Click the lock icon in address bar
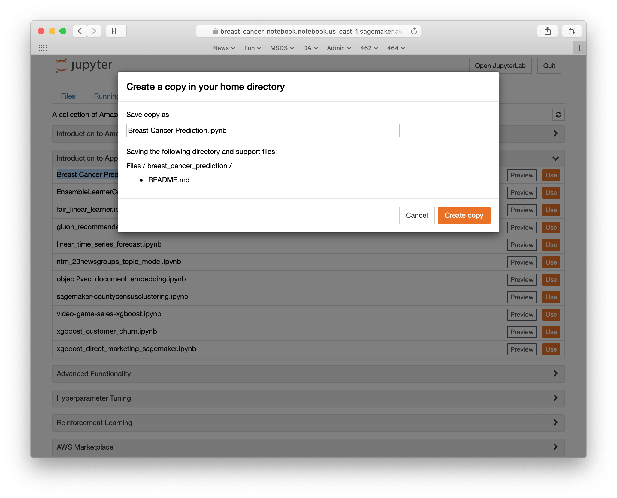617x498 pixels. (x=216, y=31)
